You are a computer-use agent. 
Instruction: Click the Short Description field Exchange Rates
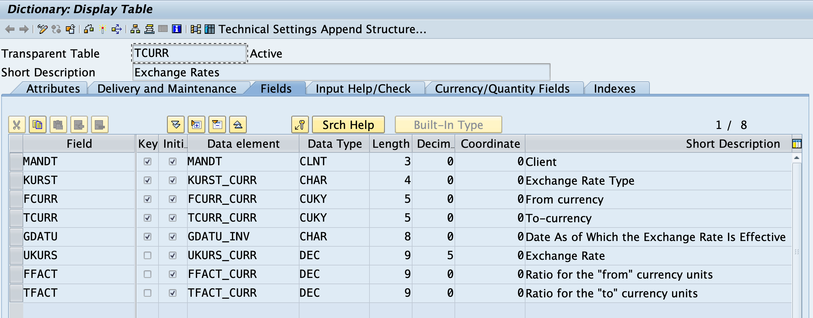tap(341, 72)
